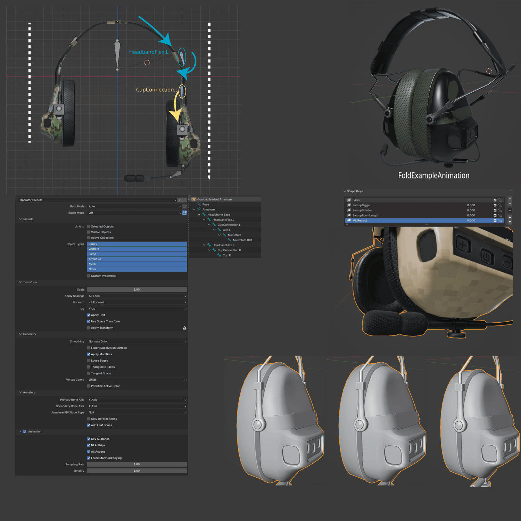Mute the EarcupSmaller shape key checkbox
This screenshot has height=521, width=521.
tap(495, 210)
